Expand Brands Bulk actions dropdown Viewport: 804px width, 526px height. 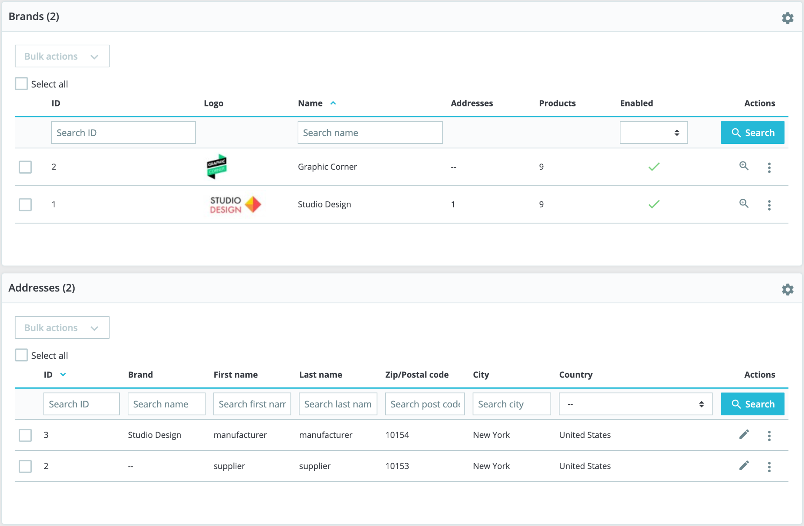click(x=62, y=56)
